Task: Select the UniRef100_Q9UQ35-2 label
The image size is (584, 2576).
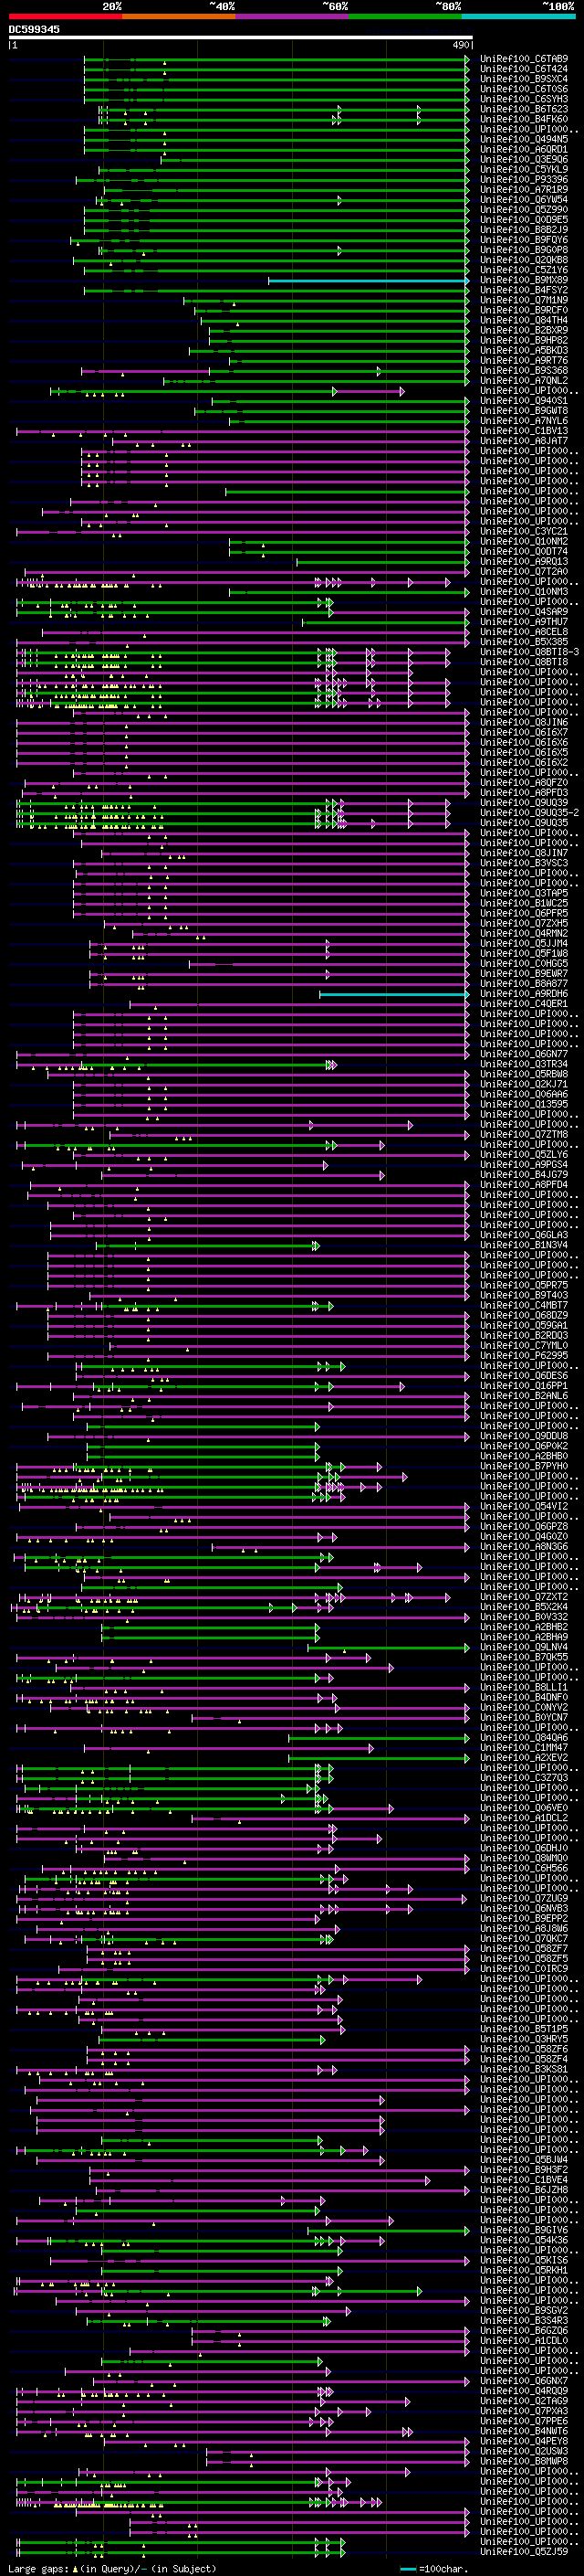Action: [x=530, y=813]
